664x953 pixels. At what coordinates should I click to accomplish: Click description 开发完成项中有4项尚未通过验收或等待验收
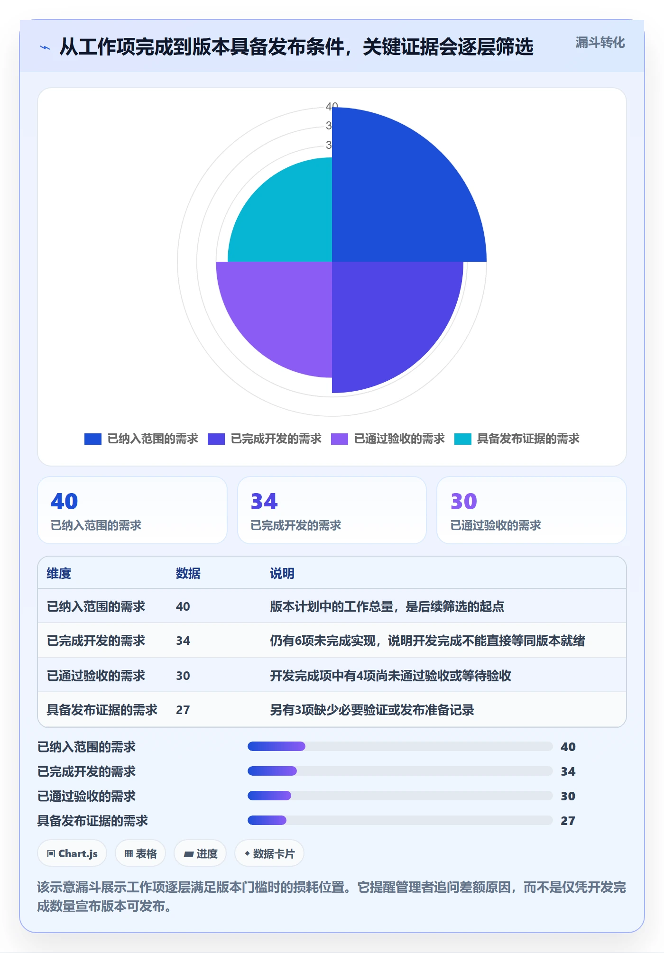390,676
